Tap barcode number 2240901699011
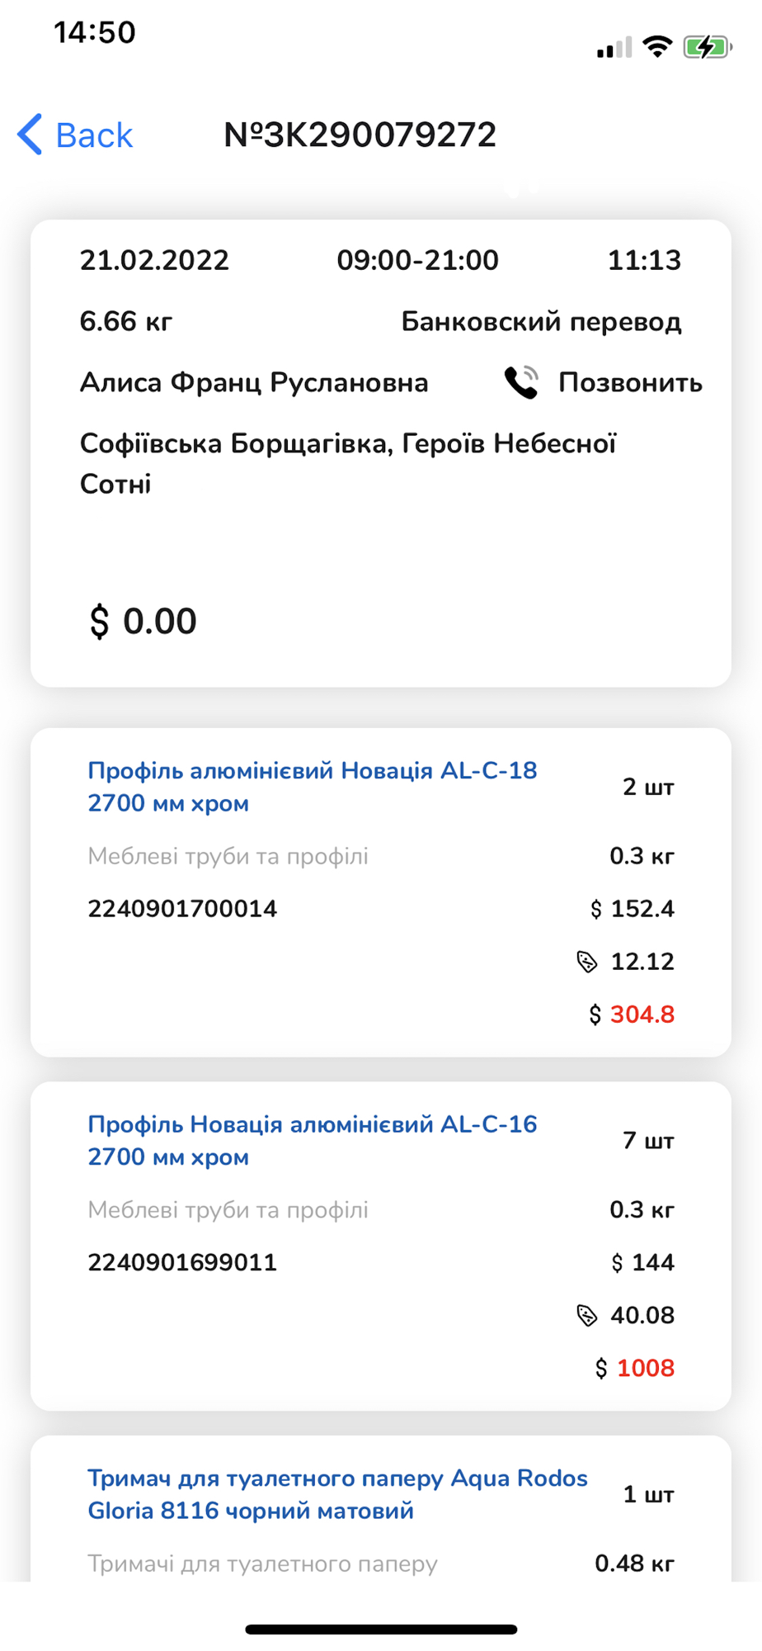 (x=182, y=1262)
